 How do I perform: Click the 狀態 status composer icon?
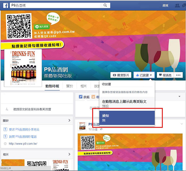tap(81, 97)
